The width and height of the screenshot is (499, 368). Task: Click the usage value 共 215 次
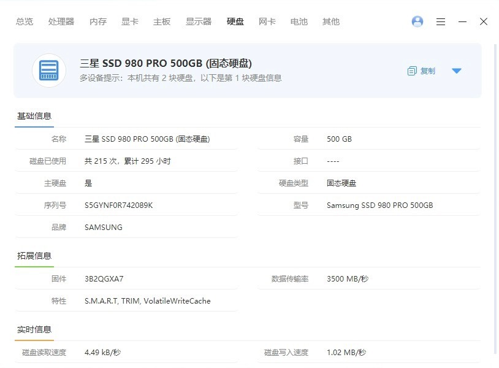coord(128,161)
